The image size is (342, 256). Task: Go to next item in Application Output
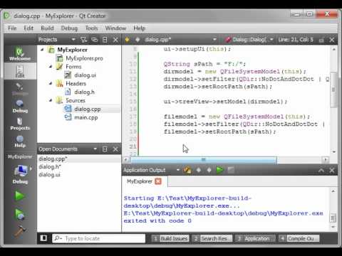[209, 170]
